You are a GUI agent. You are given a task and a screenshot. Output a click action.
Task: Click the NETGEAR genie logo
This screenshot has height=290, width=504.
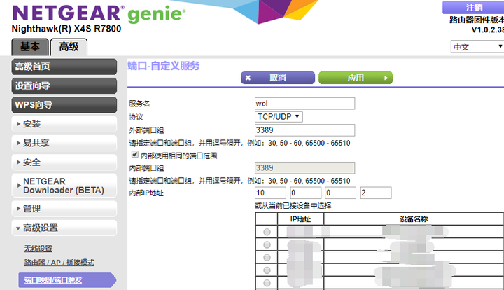(x=99, y=14)
